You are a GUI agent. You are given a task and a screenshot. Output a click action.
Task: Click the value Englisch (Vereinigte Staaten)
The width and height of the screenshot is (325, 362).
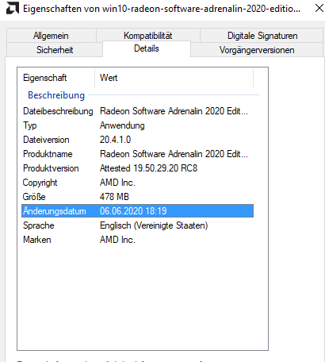(154, 225)
